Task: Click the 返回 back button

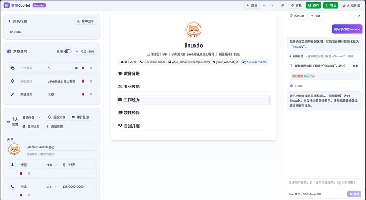Action: click(x=252, y=5)
